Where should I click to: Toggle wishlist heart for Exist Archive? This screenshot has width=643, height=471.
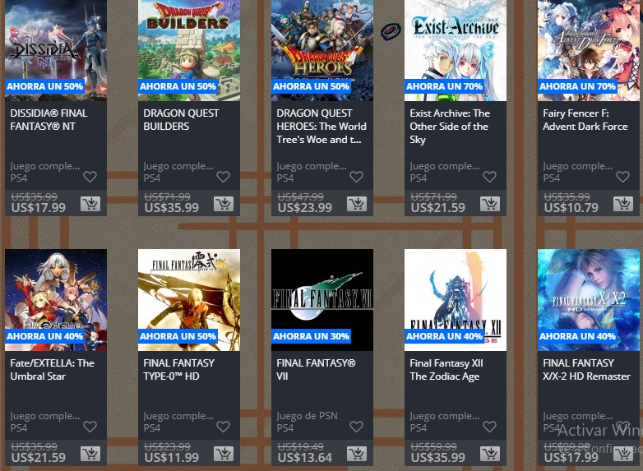[489, 177]
